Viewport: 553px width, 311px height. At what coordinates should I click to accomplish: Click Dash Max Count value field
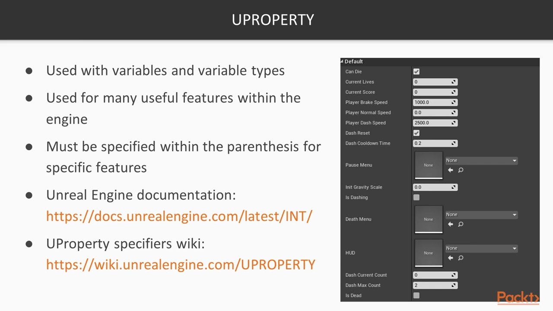point(435,285)
